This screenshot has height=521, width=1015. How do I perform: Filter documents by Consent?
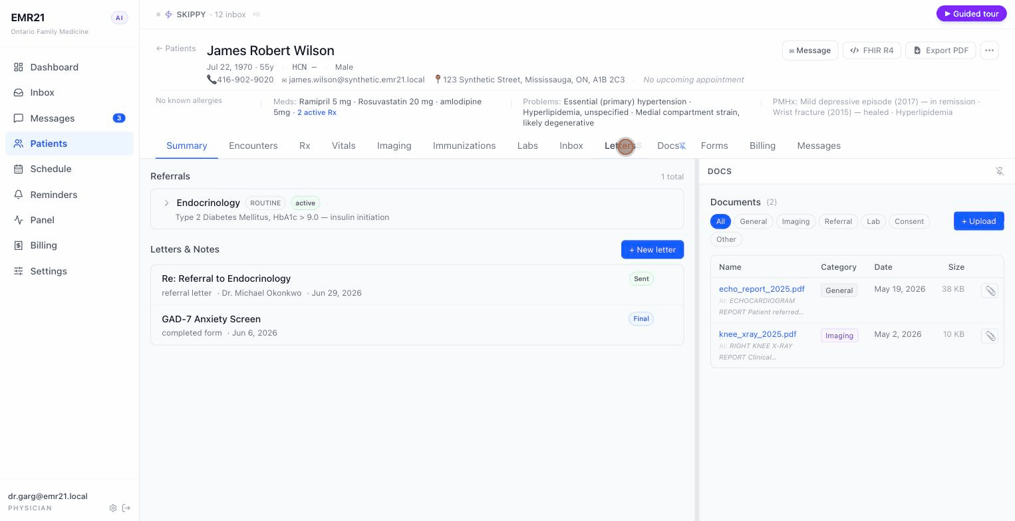(x=909, y=221)
